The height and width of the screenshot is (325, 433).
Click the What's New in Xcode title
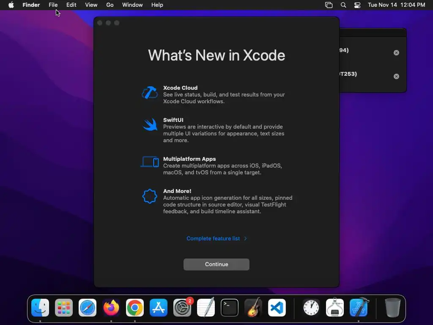(216, 55)
